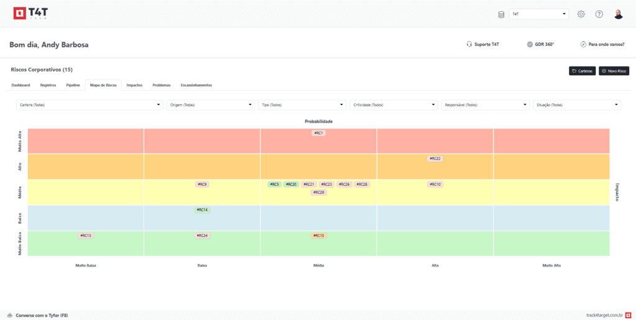Click the track4target footer logo icon
636x320 pixels.
pos(628,315)
